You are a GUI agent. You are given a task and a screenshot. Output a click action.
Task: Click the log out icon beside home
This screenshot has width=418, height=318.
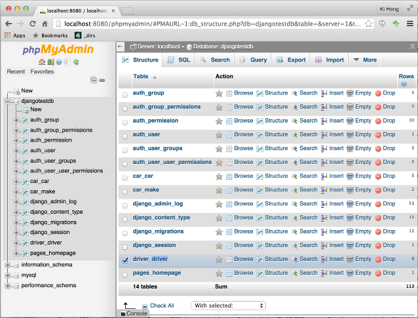click(x=50, y=62)
